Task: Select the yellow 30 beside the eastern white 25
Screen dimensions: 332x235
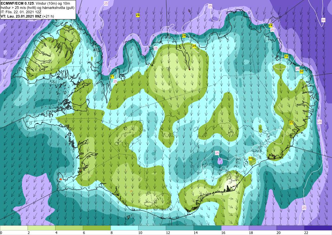Action: [301, 72]
